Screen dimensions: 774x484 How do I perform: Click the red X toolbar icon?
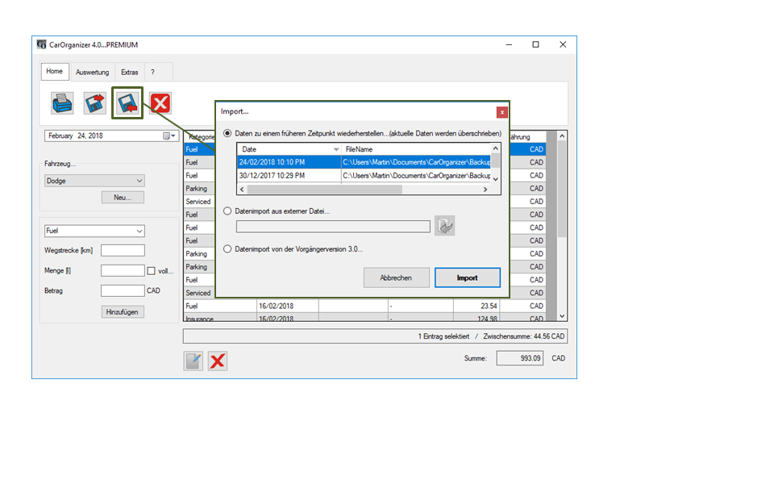[160, 102]
